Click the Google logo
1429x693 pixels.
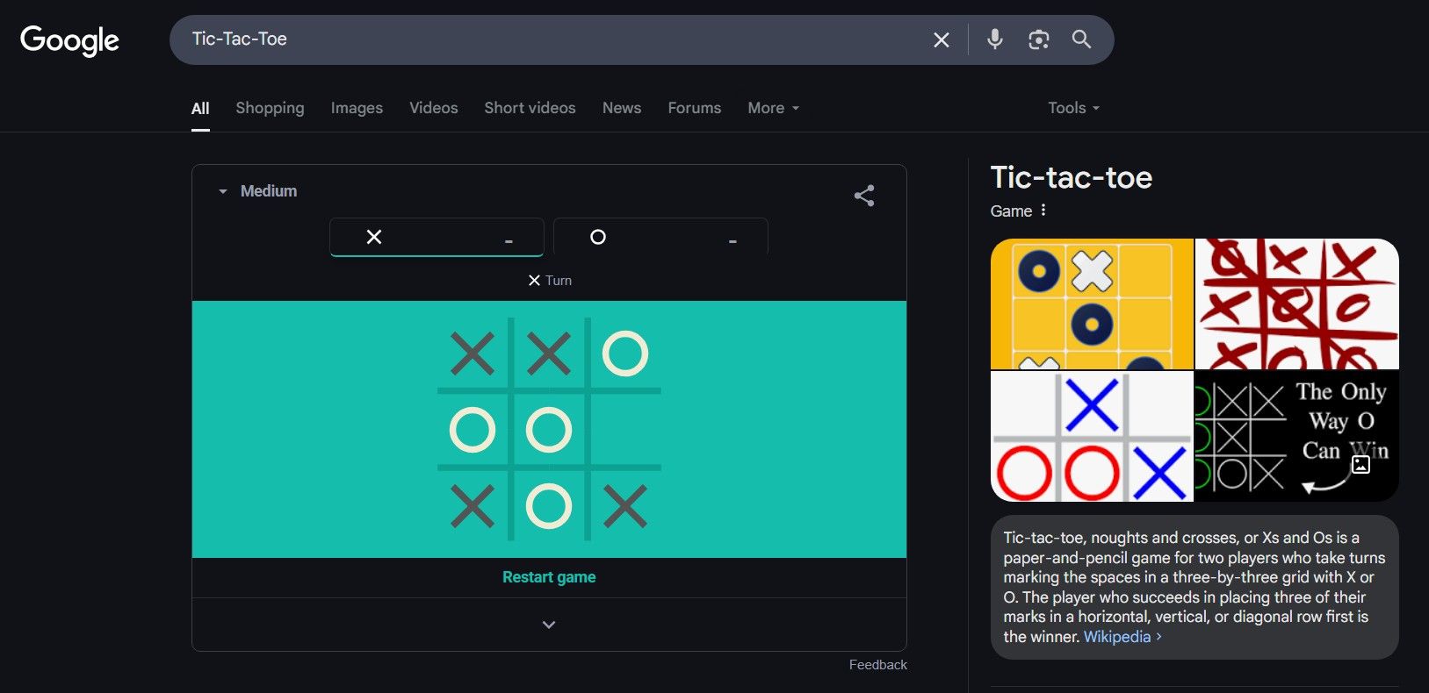point(69,39)
